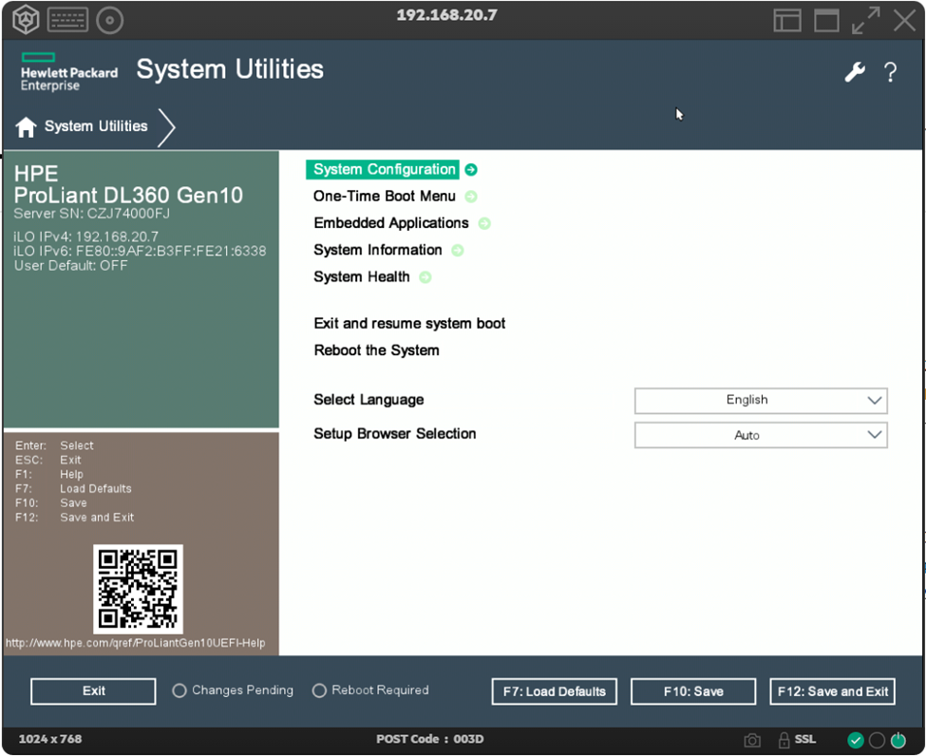Click the QR code help image
This screenshot has width=926, height=756.
(138, 589)
